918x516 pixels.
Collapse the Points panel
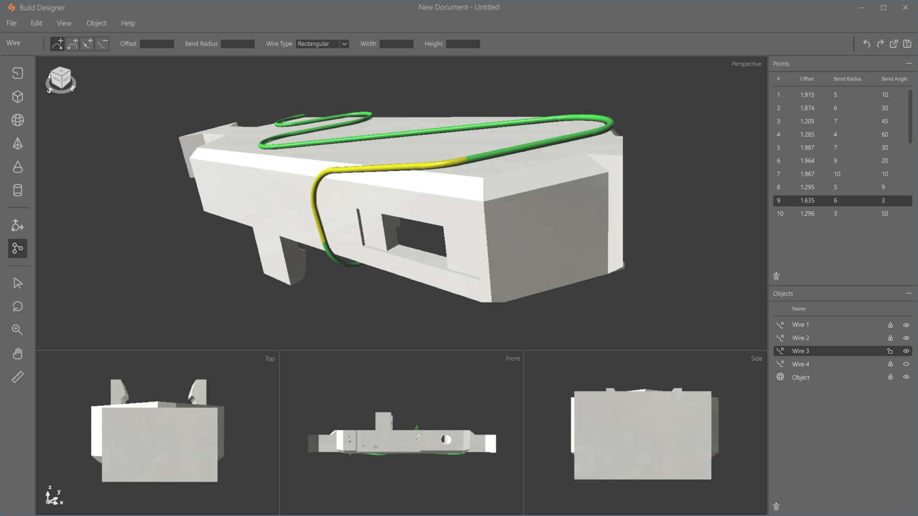[908, 64]
